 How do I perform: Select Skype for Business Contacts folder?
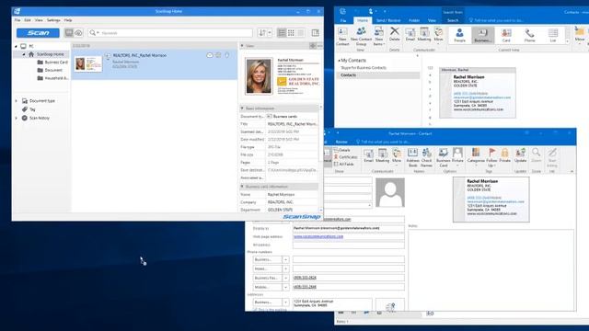coord(364,68)
